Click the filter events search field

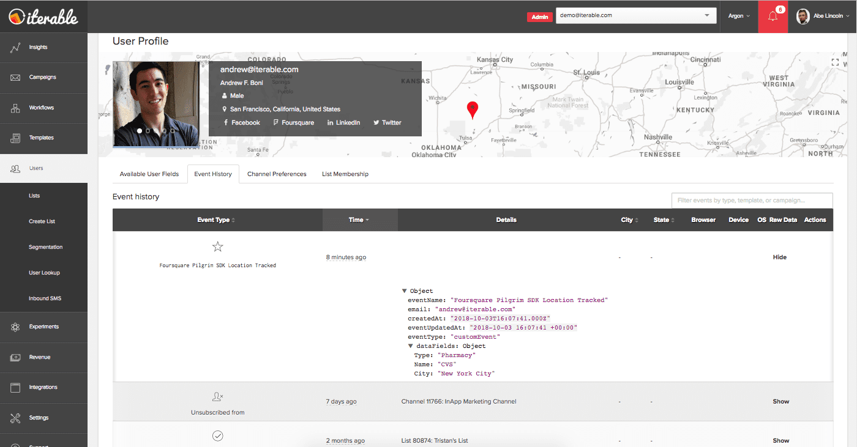[752, 201]
